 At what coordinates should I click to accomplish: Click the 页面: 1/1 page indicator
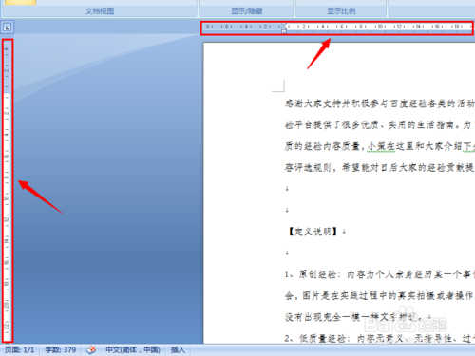tap(19, 349)
